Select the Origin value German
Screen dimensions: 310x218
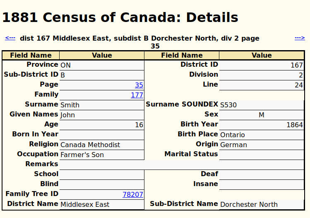[233, 145]
